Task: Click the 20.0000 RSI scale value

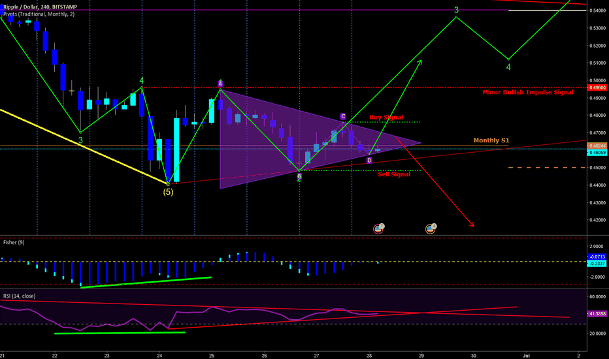Action: (x=598, y=334)
